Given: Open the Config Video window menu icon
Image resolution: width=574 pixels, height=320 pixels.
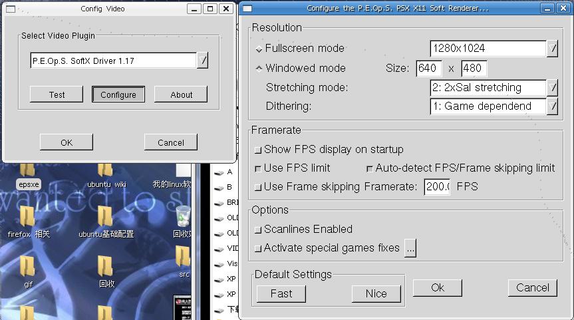Looking at the screenshot, I should coord(11,9).
